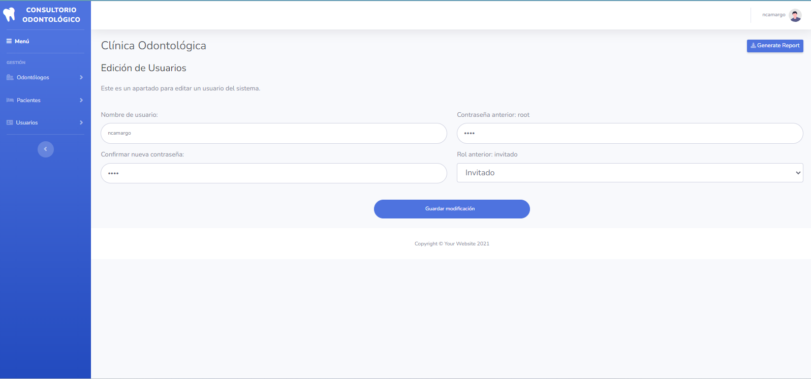Click the 'Rol anterior: invitado' label
Screen dimensions: 811x379
point(487,154)
